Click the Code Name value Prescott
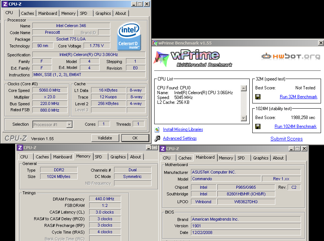This screenshot has width=324, height=241. [x=53, y=32]
